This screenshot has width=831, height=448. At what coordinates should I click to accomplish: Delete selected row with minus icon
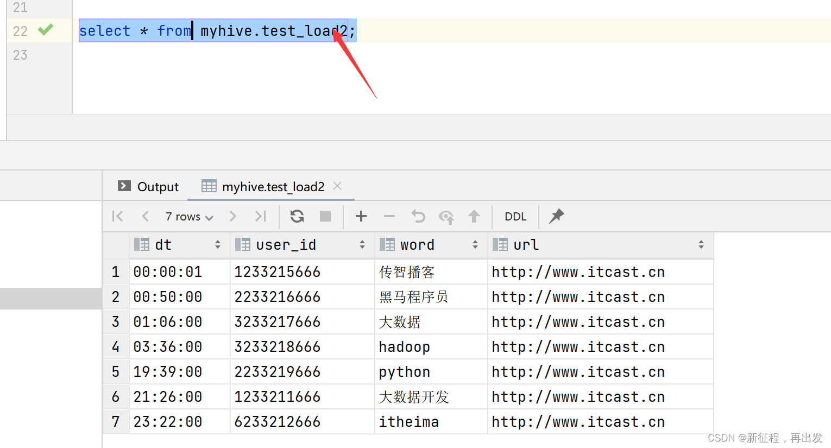(x=389, y=216)
